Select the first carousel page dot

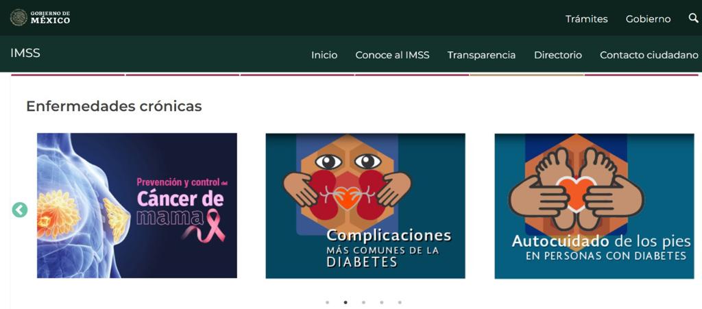[327, 302]
